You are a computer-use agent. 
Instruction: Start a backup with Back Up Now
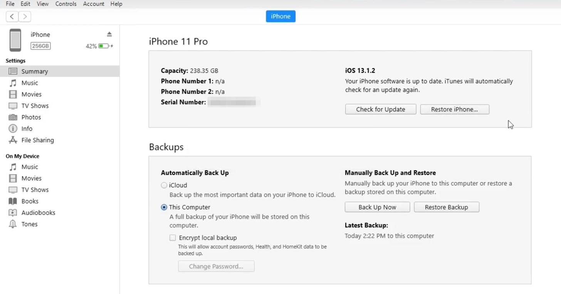click(377, 207)
